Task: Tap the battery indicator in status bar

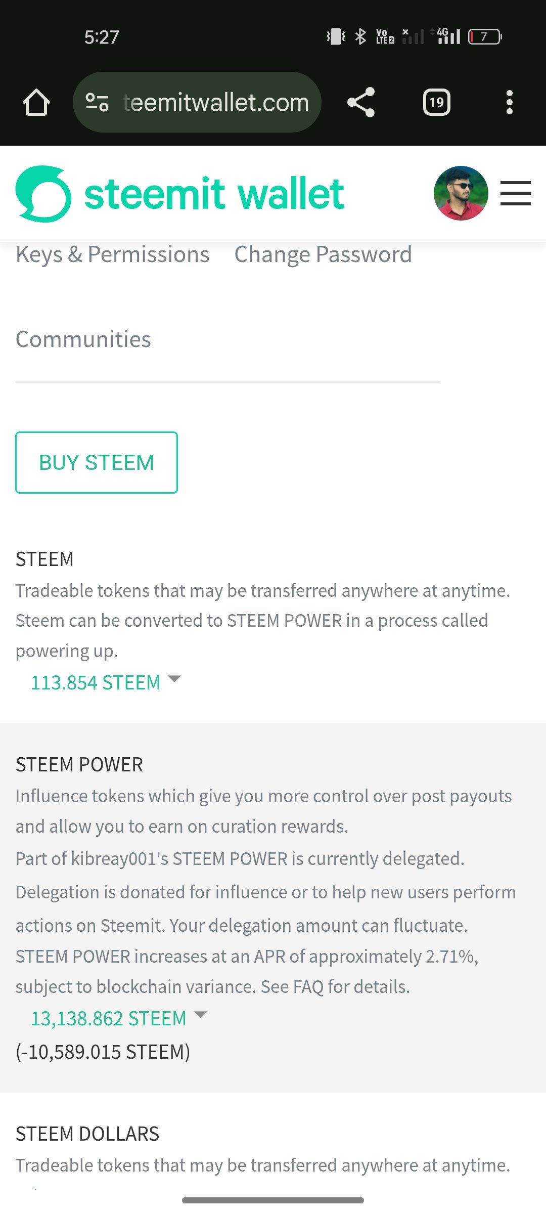Action: tap(485, 36)
